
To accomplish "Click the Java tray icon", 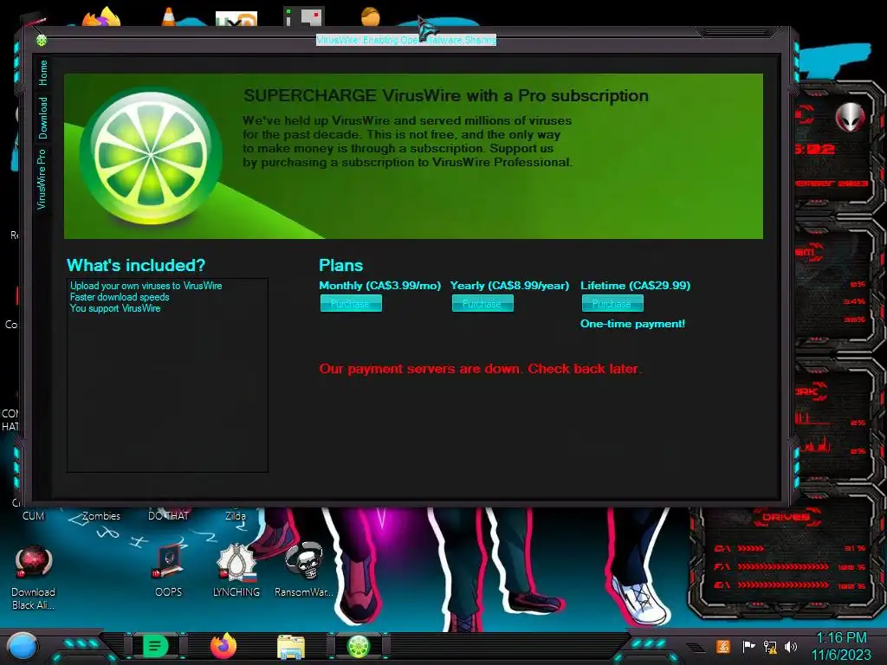I will pyautogui.click(x=723, y=646).
